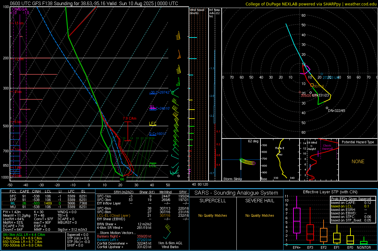Click the Eff Shear (EBWD) row
This screenshot has height=251, width=378.
click(x=143, y=219)
